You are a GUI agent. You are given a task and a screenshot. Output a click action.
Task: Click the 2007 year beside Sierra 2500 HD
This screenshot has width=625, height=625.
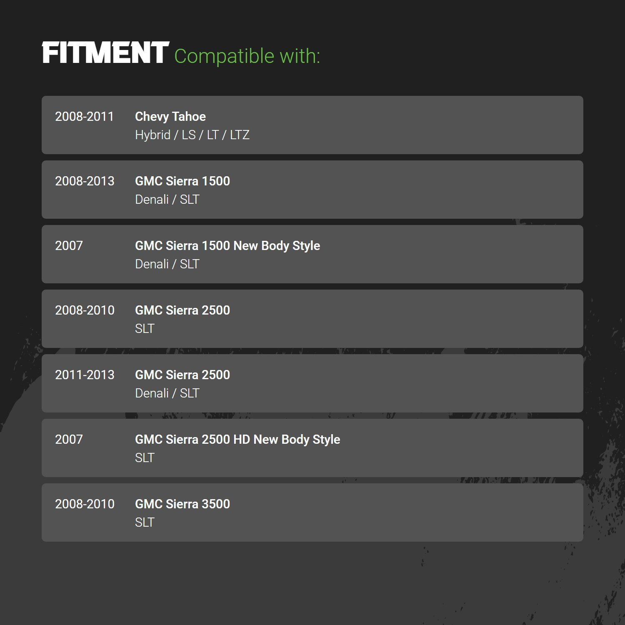tap(69, 440)
